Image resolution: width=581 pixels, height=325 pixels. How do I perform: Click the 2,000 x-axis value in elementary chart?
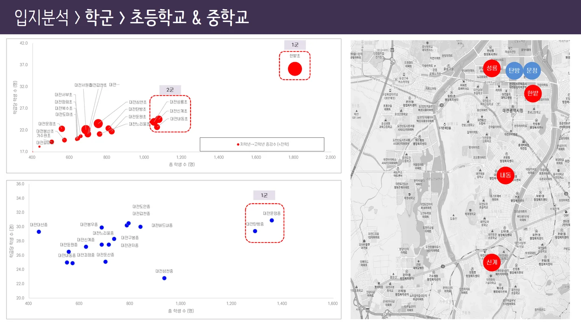[330, 157]
